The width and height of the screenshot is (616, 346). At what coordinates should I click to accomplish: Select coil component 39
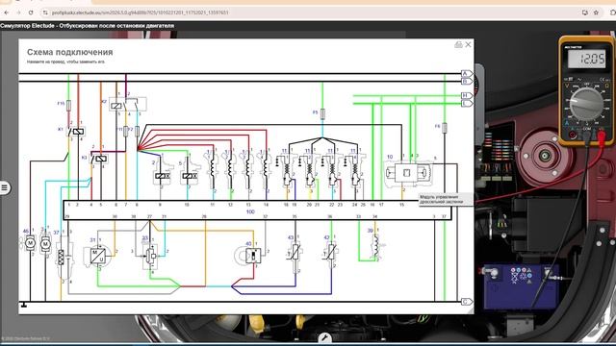coord(376,245)
